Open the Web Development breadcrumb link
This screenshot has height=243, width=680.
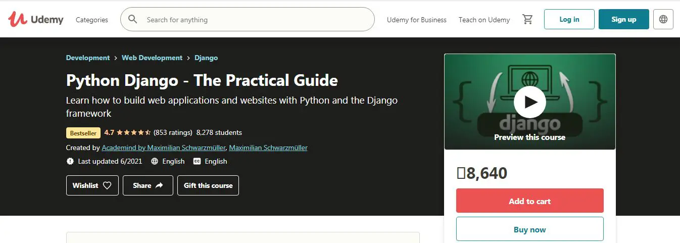152,58
